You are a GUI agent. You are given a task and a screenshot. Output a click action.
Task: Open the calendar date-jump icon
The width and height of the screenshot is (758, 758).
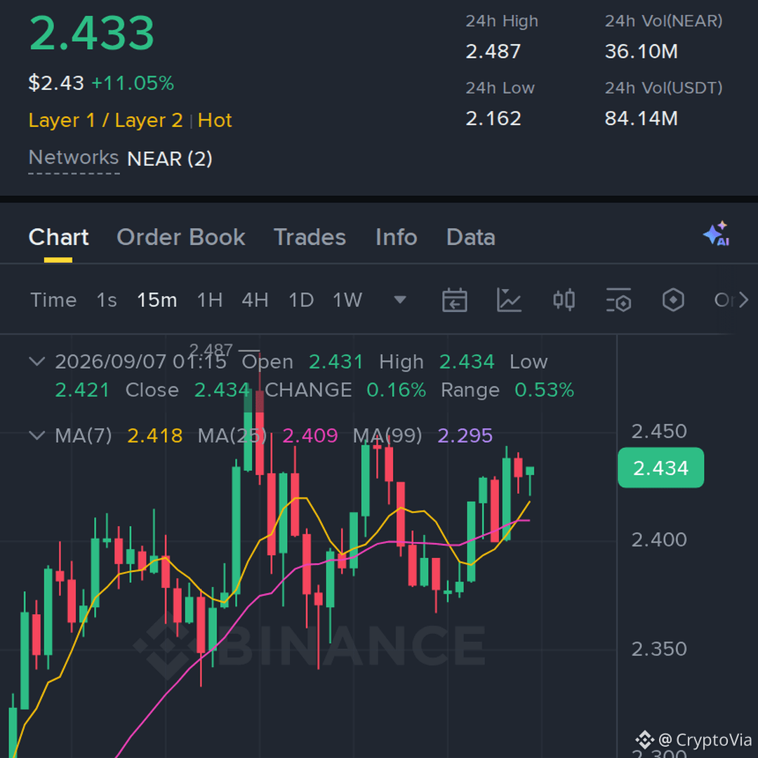tap(454, 300)
